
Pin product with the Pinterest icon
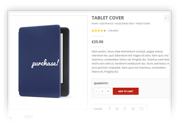pyautogui.click(x=133, y=109)
